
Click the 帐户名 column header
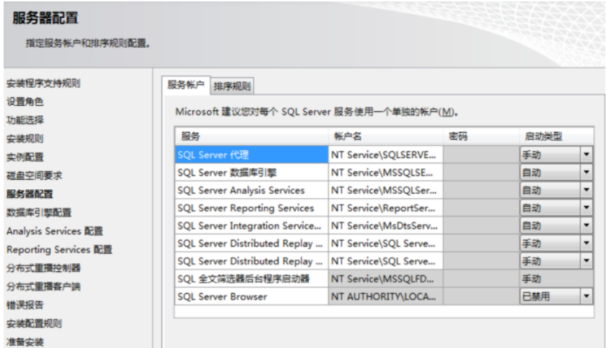click(385, 136)
